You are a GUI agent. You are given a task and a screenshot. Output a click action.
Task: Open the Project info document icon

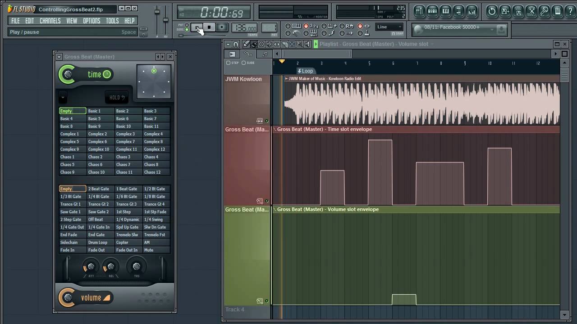(558, 11)
